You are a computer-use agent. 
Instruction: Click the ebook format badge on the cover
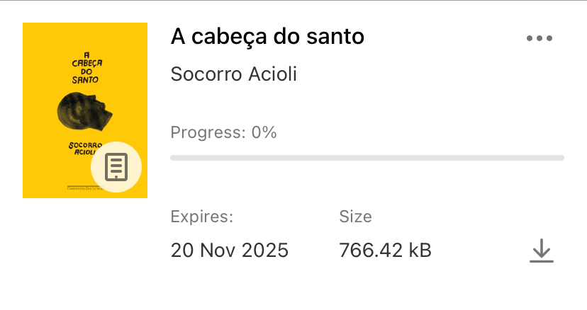pos(116,167)
